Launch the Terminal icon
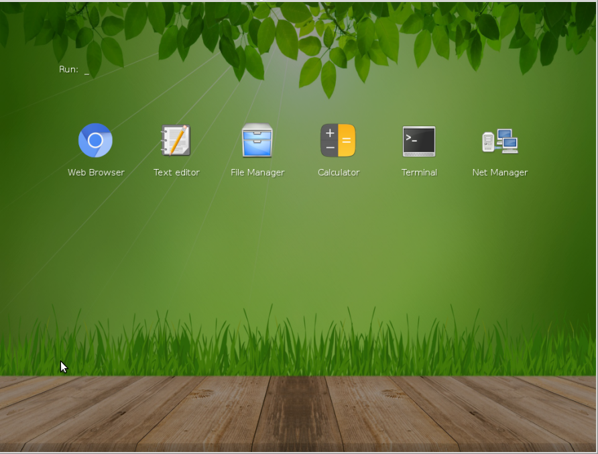Screen dimensions: 598x454 (419, 141)
